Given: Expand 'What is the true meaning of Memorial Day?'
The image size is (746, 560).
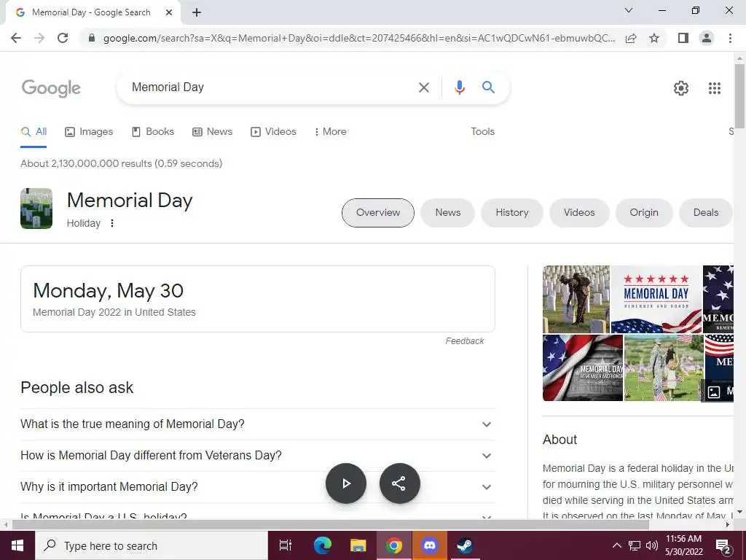Looking at the screenshot, I should click(258, 424).
